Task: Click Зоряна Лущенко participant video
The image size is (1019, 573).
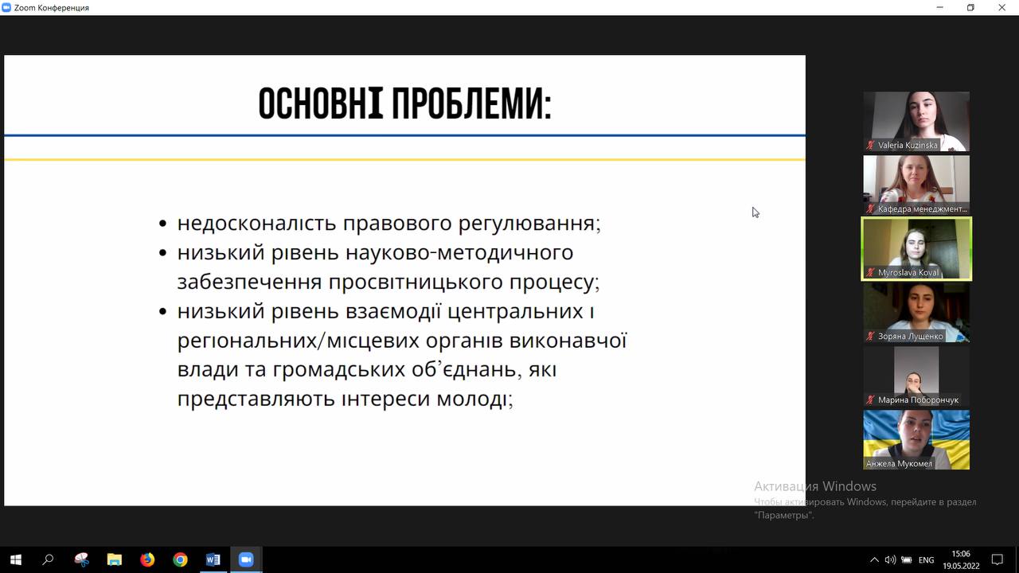Action: click(x=916, y=312)
